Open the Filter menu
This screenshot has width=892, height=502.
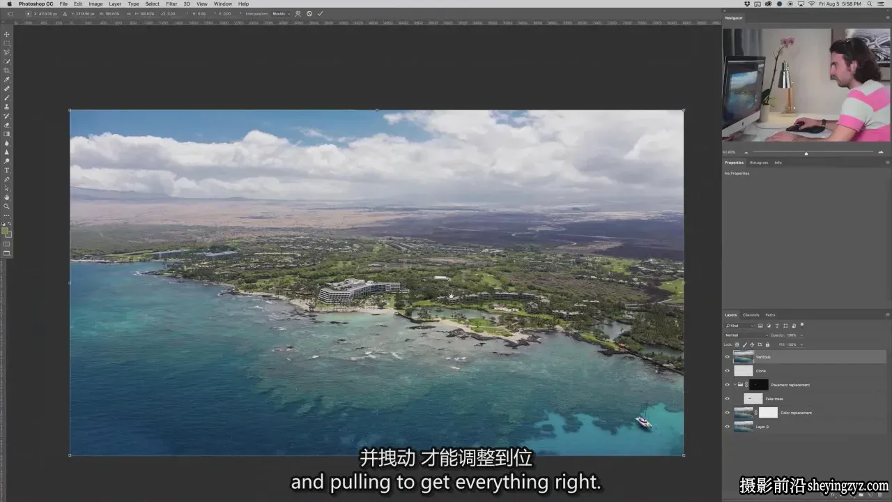[171, 3]
